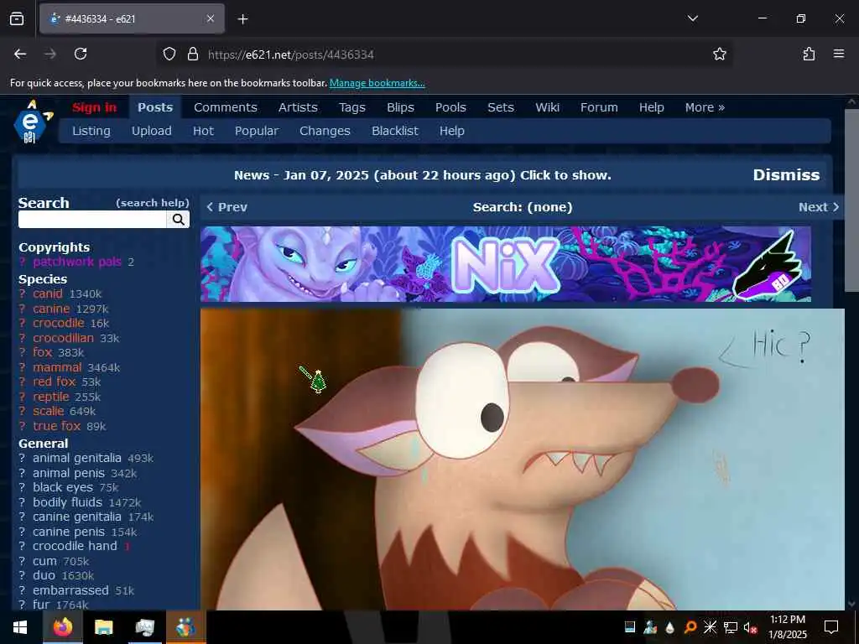Click the orange magnifier tray icon
The width and height of the screenshot is (859, 644).
(x=690, y=627)
